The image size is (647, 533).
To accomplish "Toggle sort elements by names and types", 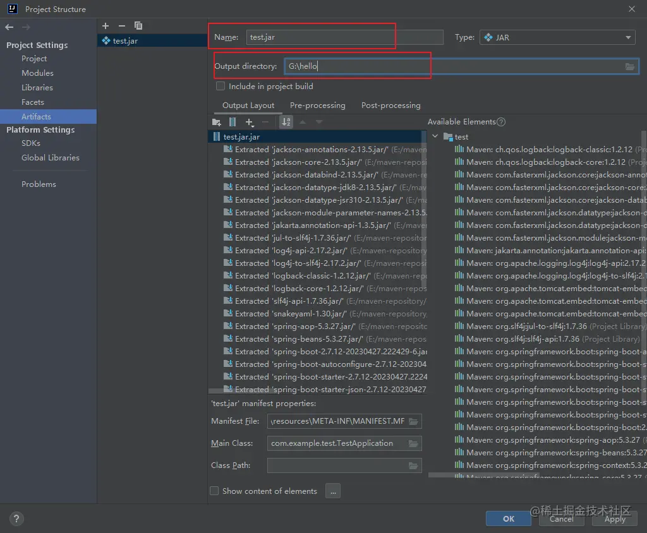I will coord(286,122).
